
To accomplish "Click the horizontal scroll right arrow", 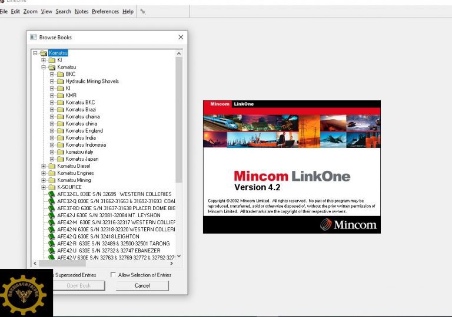I will click(171, 263).
